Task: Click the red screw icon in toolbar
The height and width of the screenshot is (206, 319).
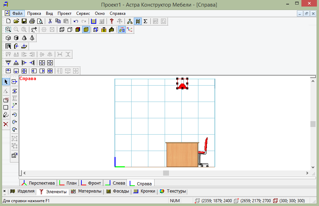Action: click(x=111, y=21)
